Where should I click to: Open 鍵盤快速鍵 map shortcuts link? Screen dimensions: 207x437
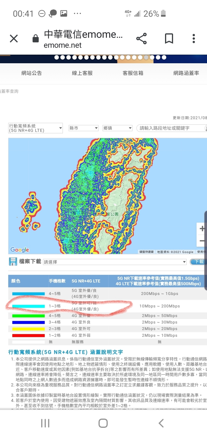(146, 252)
